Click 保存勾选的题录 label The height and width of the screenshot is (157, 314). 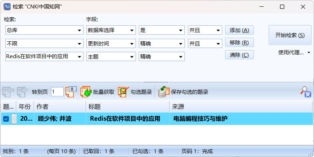(x=189, y=92)
